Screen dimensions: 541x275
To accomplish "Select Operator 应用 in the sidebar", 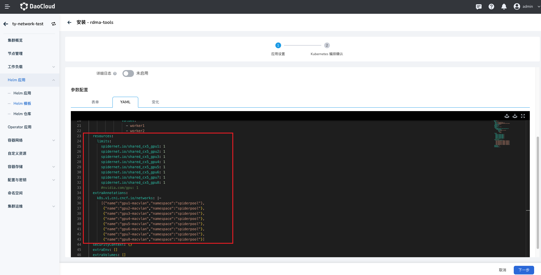I will coord(19,127).
